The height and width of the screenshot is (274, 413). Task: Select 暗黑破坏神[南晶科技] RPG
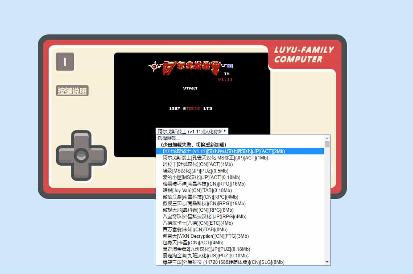point(240,184)
